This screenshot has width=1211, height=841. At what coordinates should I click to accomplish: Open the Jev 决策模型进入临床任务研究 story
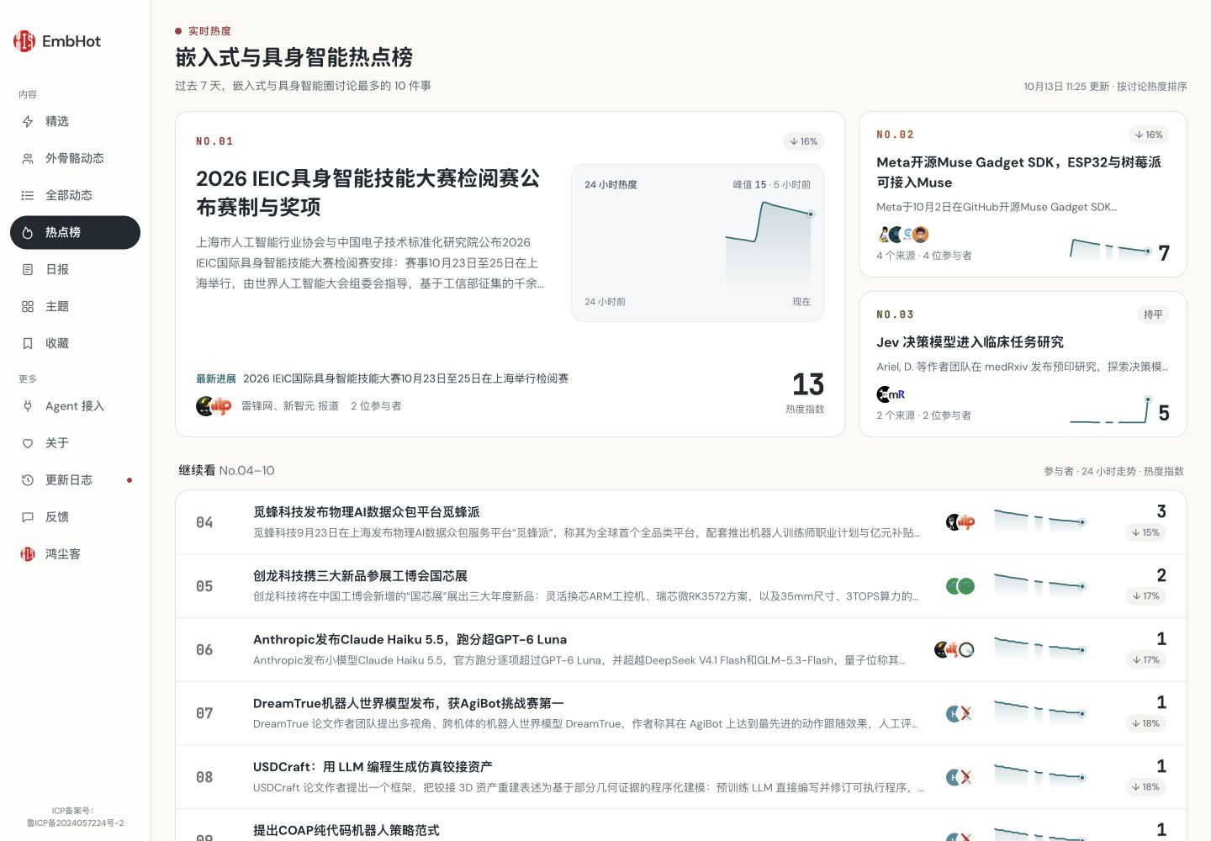tap(970, 342)
